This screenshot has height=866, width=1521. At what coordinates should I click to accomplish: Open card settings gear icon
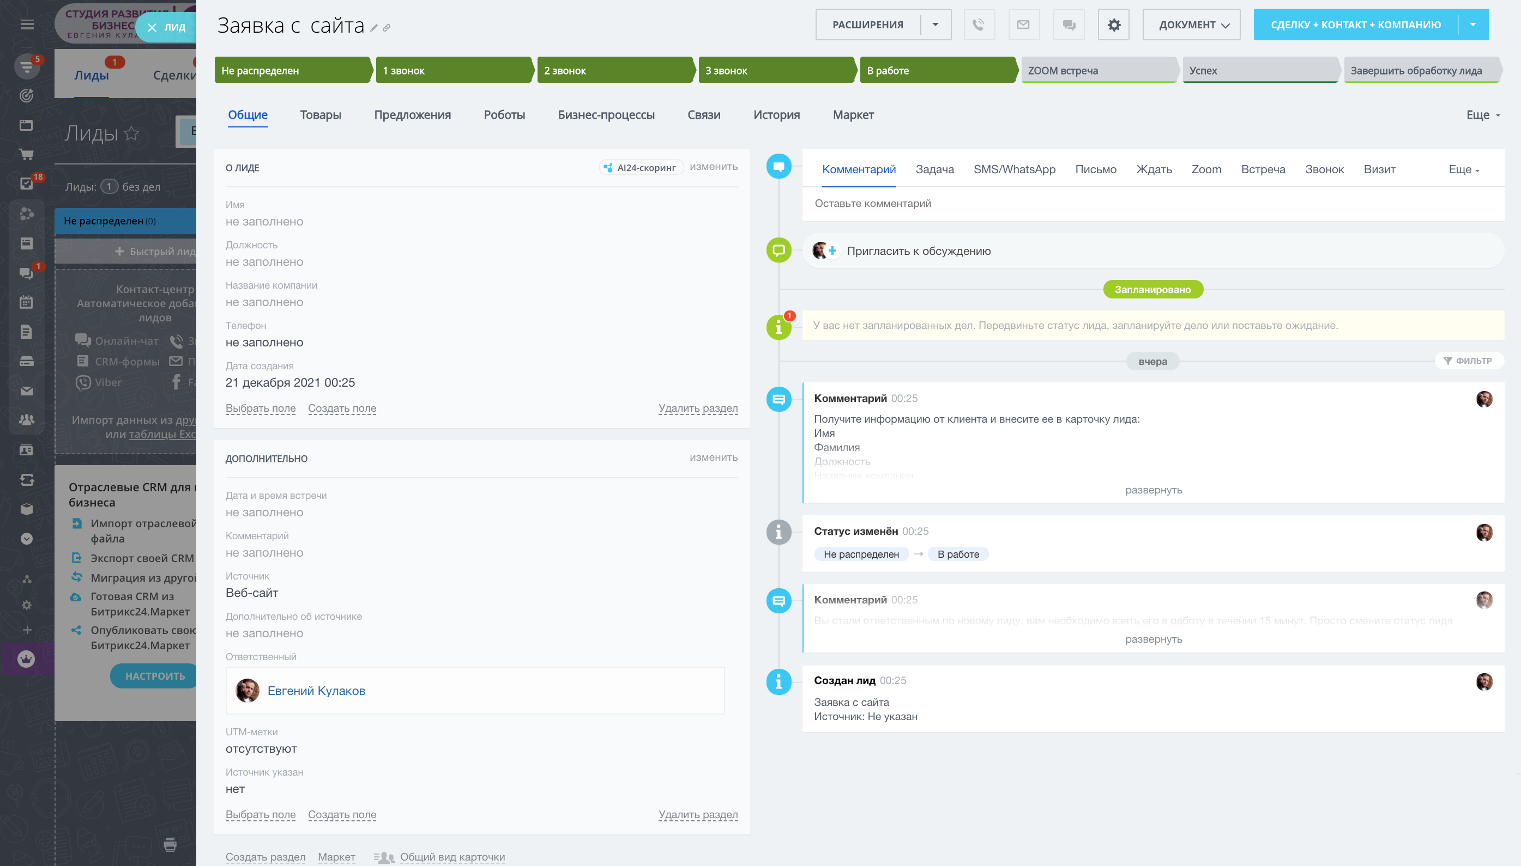(1113, 25)
